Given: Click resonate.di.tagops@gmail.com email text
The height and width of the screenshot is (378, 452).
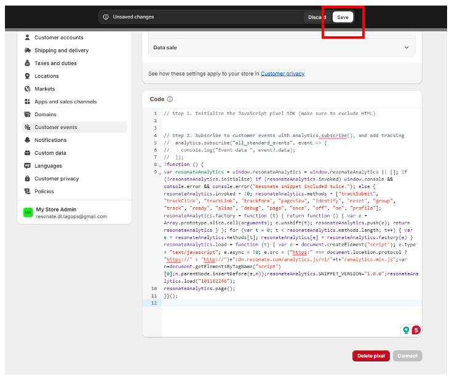Looking at the screenshot, I should pos(71,216).
